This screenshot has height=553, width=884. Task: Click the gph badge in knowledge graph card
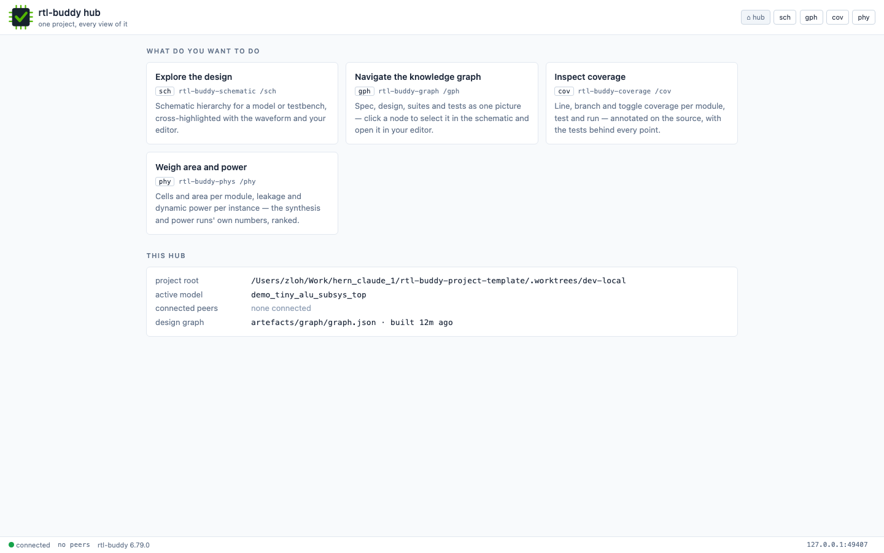[x=365, y=91]
